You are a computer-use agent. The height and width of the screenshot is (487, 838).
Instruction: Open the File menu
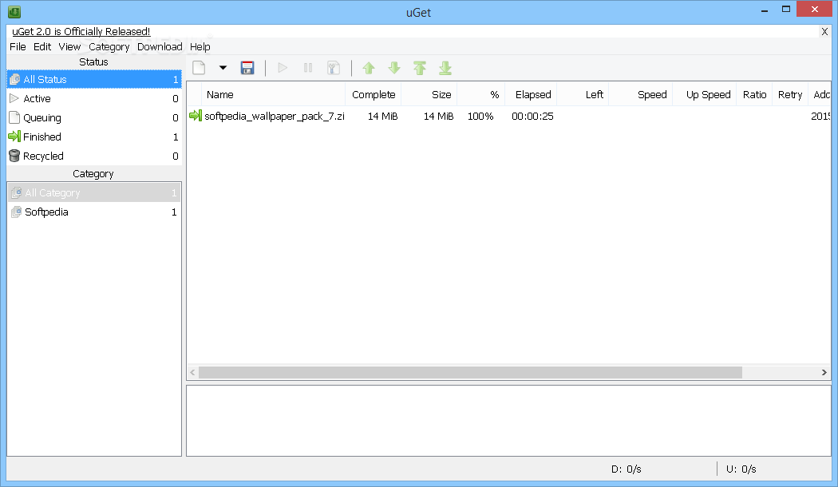18,46
